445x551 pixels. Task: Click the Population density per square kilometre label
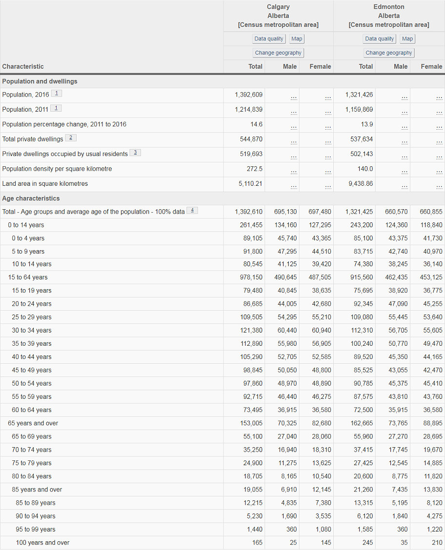click(57, 169)
